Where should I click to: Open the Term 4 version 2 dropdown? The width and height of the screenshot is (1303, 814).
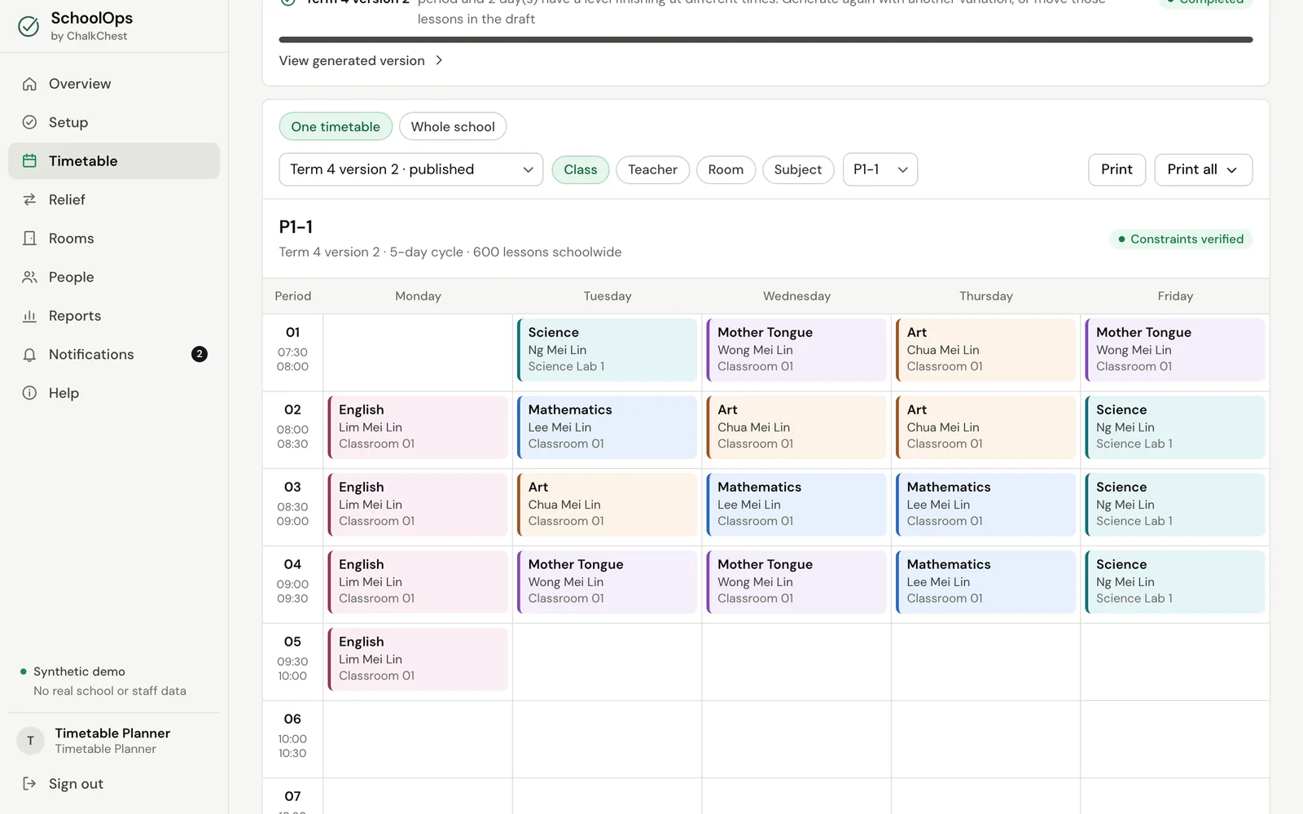[x=411, y=169]
